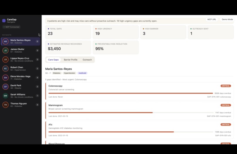Click the CRITICAL badge on Colonoscopy
The height and width of the screenshot is (154, 237).
click(x=226, y=86)
